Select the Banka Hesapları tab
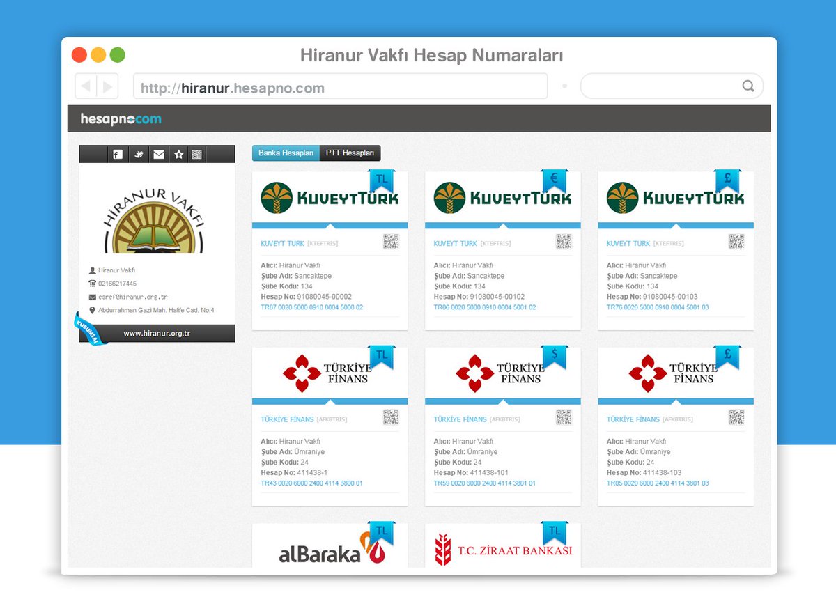Viewport: 836px width, 613px height. click(x=286, y=153)
